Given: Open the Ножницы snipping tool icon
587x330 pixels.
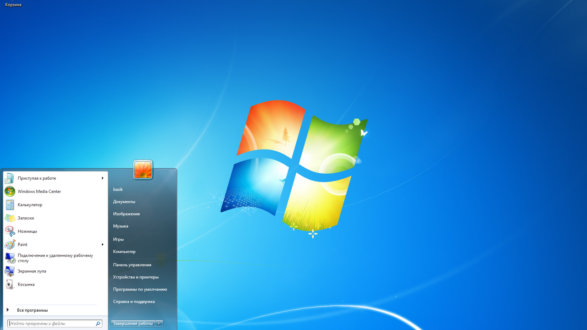Looking at the screenshot, I should pyautogui.click(x=10, y=231).
